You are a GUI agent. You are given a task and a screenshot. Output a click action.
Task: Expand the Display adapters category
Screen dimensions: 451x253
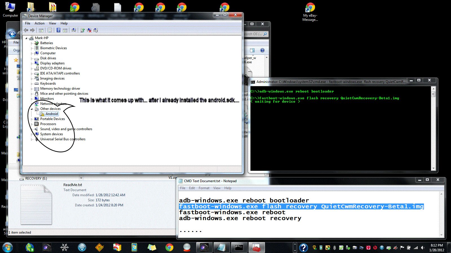32,64
